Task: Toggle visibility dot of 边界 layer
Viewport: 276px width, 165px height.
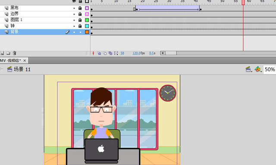Action: point(74,14)
